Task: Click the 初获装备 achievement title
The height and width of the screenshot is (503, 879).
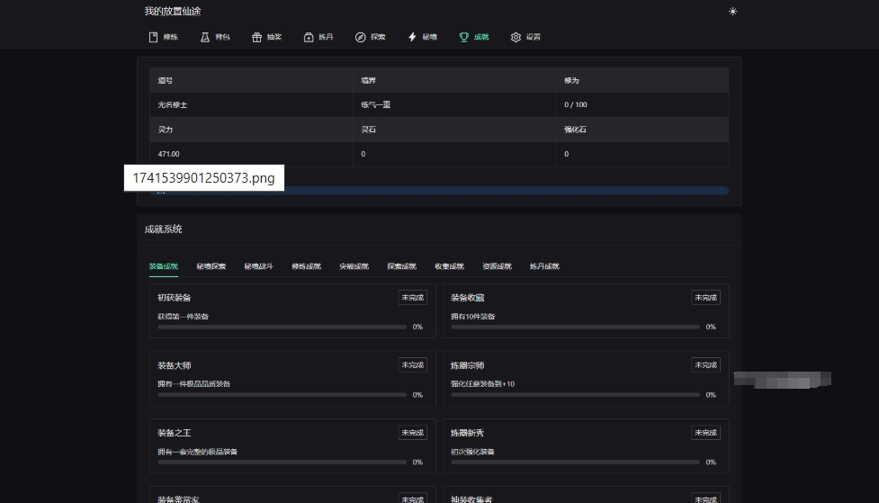Action: pyautogui.click(x=175, y=298)
